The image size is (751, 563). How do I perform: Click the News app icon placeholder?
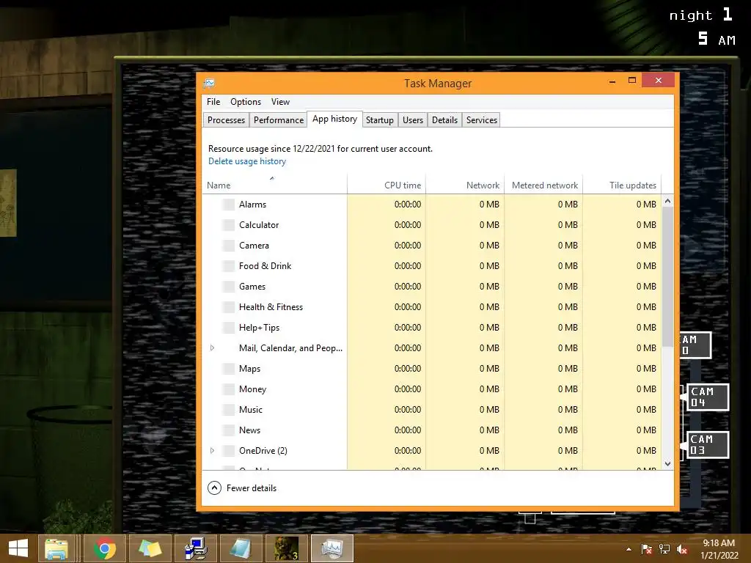coord(229,430)
